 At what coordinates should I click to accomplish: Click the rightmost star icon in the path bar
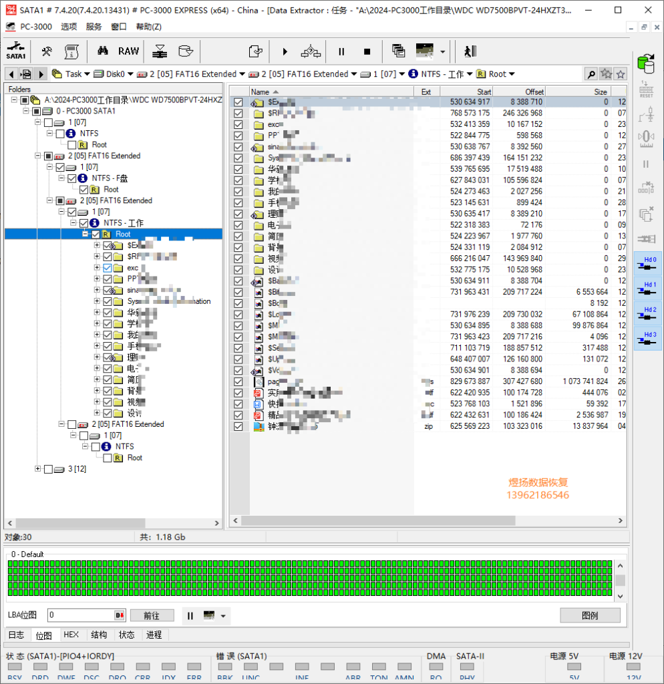coord(621,74)
